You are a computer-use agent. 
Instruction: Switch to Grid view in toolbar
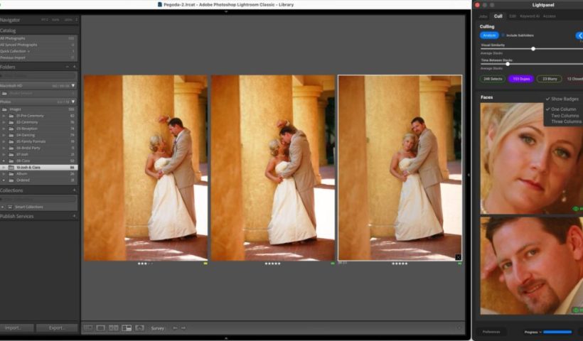[88, 328]
